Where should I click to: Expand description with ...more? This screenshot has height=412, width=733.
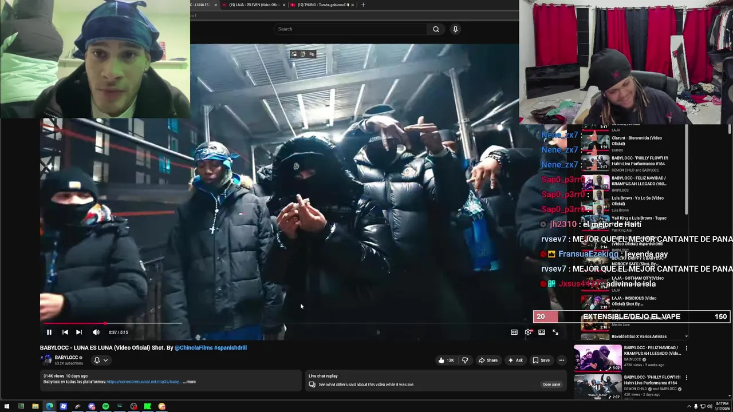(190, 382)
